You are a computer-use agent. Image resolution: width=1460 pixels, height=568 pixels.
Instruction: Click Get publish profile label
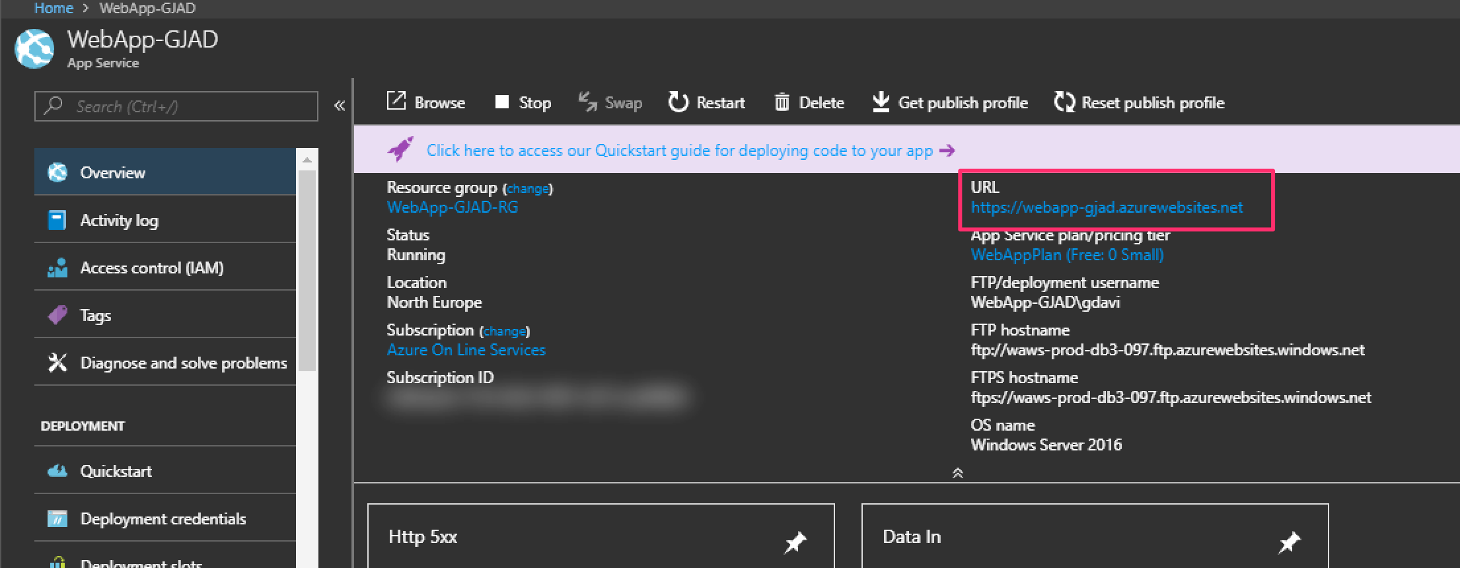coord(963,103)
